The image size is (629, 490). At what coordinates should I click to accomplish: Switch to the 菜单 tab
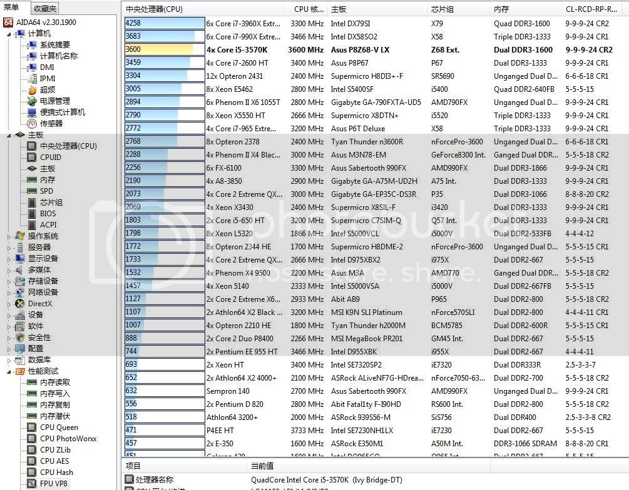pos(13,8)
